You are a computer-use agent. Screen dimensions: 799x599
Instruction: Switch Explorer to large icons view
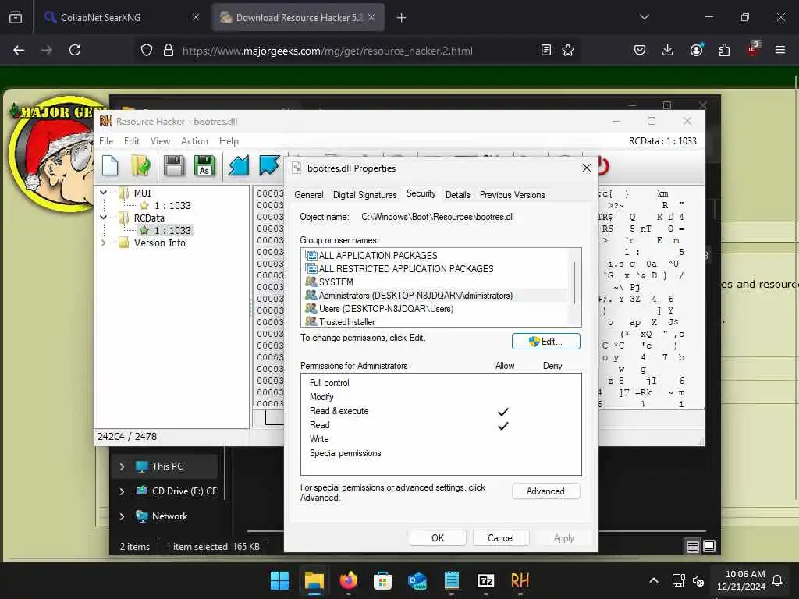[x=709, y=547]
